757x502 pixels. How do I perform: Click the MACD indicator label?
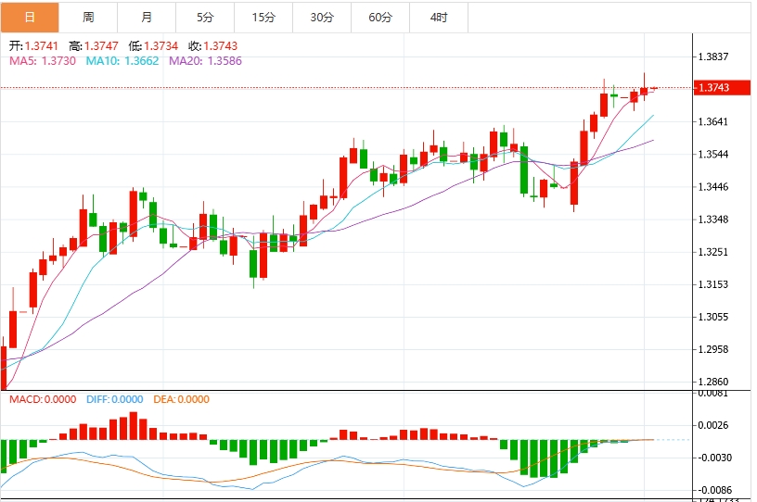(43, 399)
